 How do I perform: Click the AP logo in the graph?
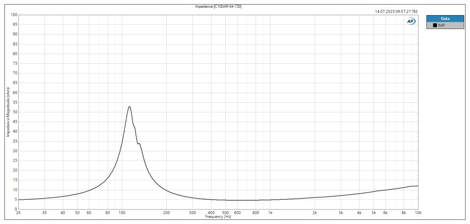tap(411, 20)
